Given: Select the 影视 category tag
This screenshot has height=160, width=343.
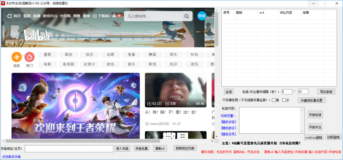Looking at the screenshot, I should tap(152, 64).
